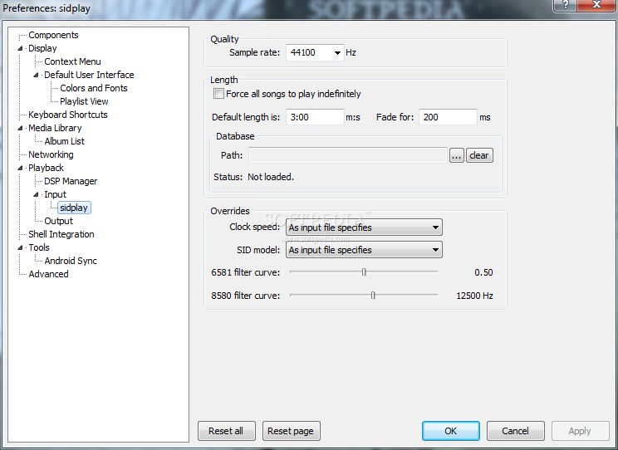Viewport: 618px width, 450px height.
Task: Clear the database path
Action: [x=479, y=155]
